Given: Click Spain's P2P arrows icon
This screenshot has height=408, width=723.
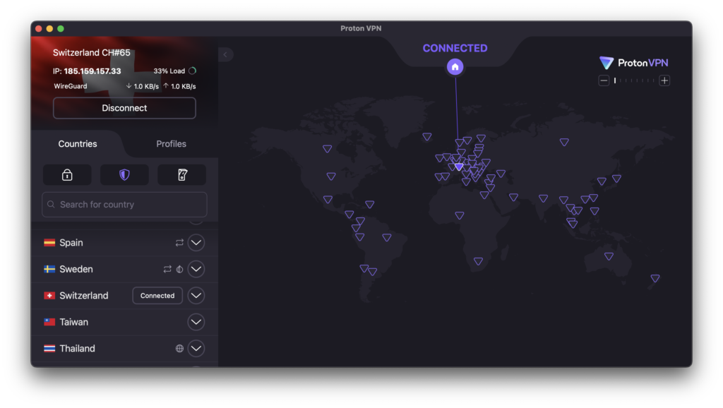Looking at the screenshot, I should tap(179, 243).
